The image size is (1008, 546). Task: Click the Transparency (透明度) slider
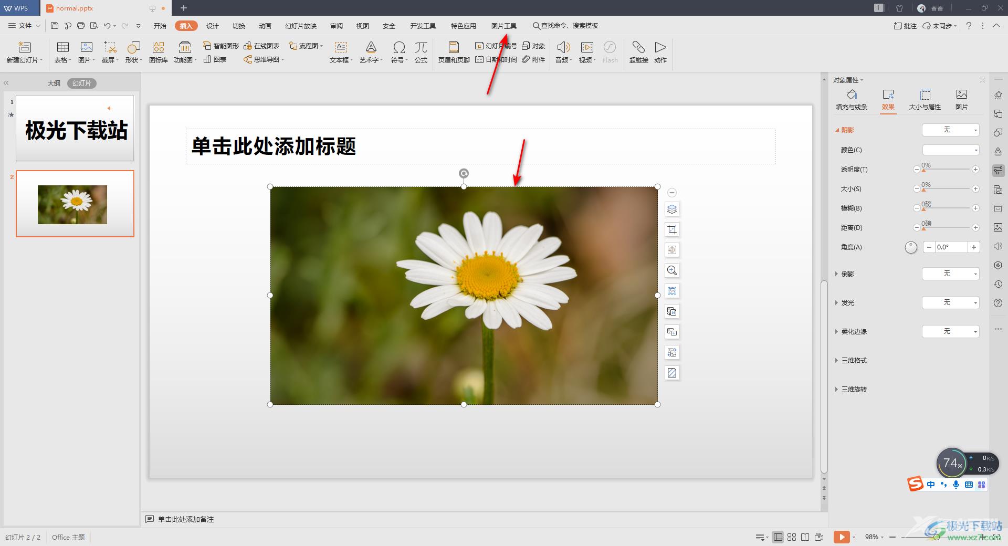[946, 170]
